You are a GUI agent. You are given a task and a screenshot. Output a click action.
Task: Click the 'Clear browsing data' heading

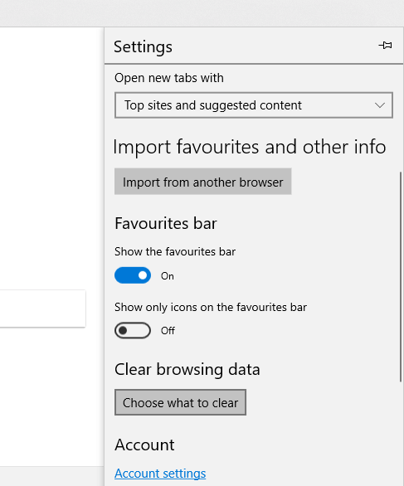[x=187, y=369]
